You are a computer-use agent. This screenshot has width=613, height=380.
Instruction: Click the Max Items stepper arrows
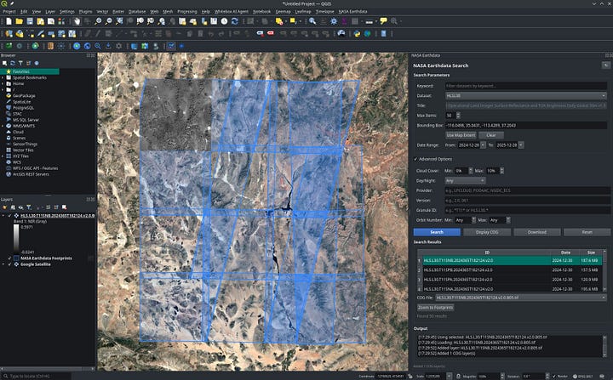tap(458, 116)
